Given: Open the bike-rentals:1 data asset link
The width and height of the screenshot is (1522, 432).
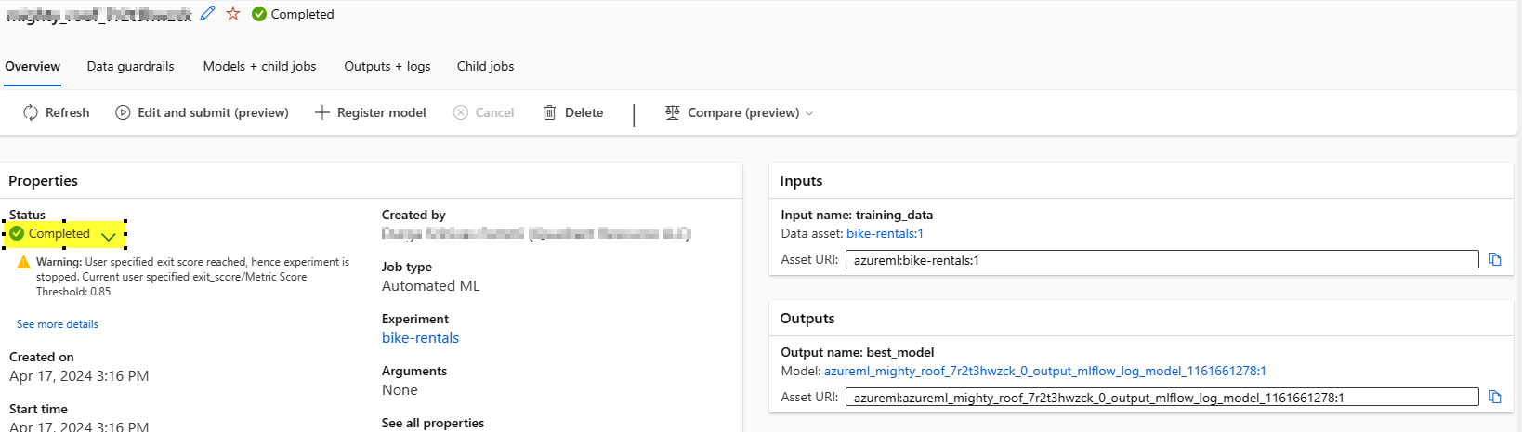Looking at the screenshot, I should click(885, 233).
